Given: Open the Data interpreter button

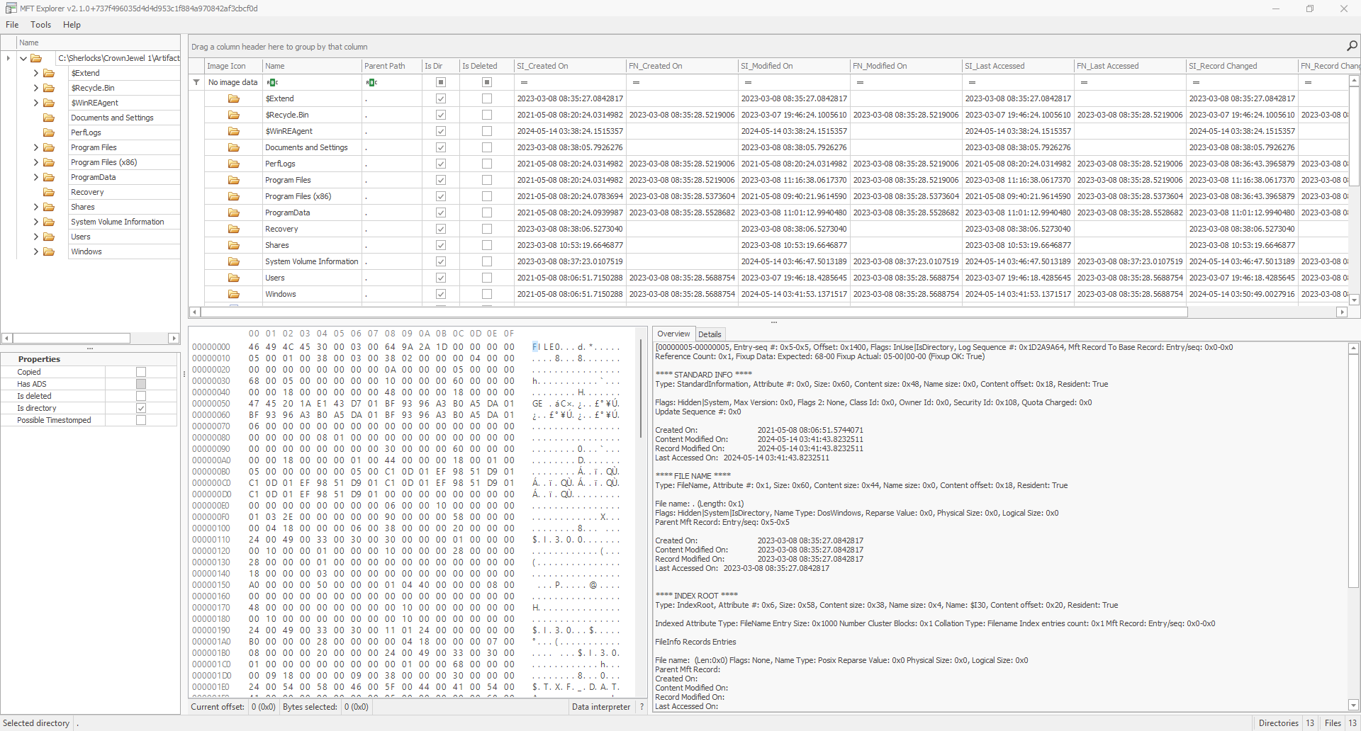Looking at the screenshot, I should (x=601, y=706).
